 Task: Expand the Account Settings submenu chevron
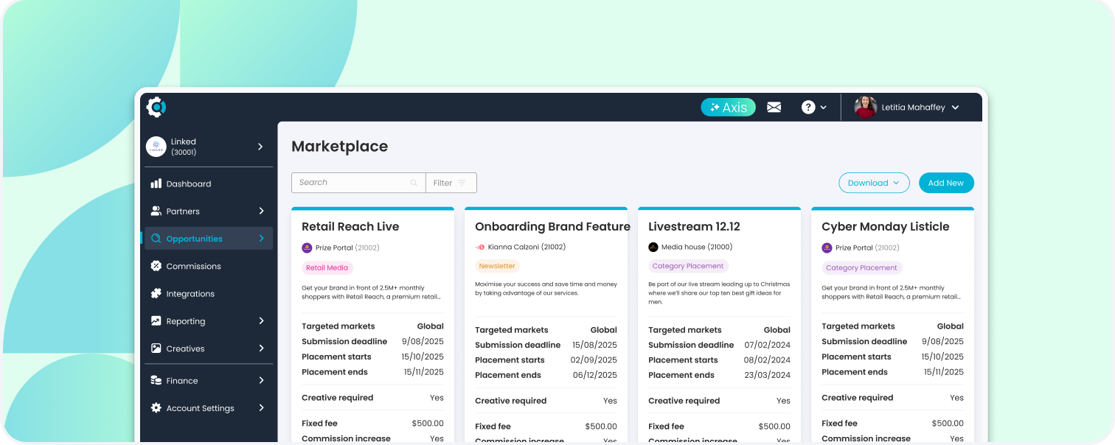click(x=261, y=407)
